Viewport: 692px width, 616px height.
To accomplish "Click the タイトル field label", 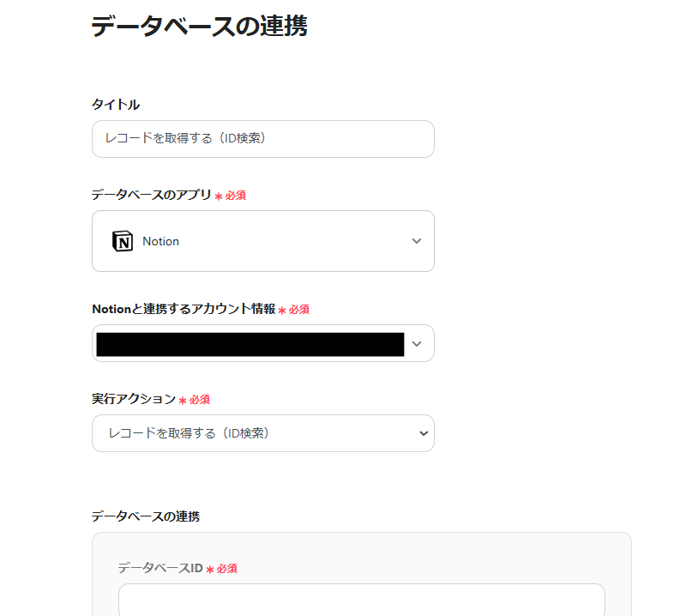I will tap(116, 104).
